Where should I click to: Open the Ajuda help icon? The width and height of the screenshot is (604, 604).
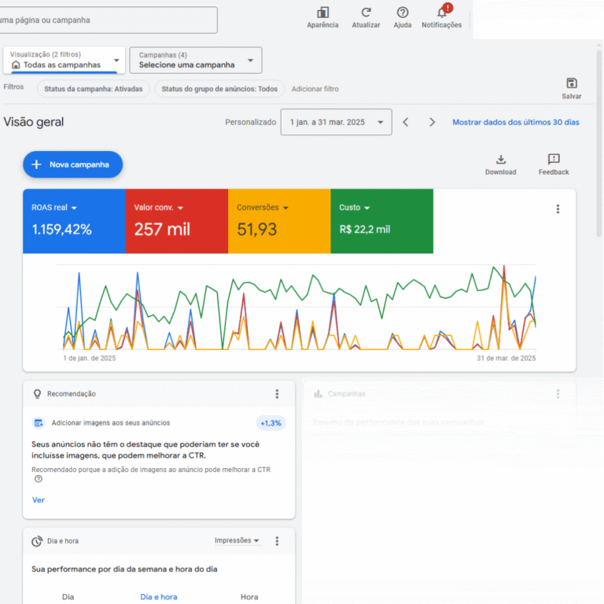403,13
